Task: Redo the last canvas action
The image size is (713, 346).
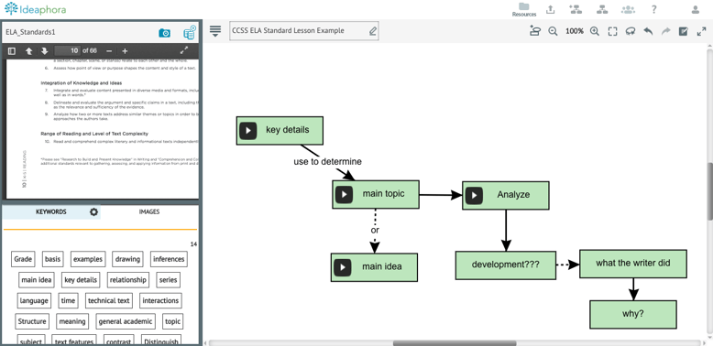Action: [665, 31]
